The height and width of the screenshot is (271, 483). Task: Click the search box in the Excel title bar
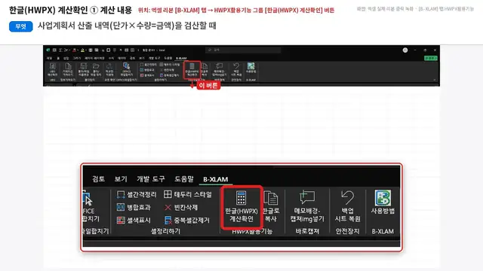pyautogui.click(x=243, y=50)
